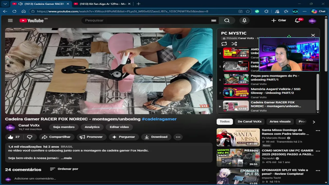Open browser settings and more menu
329x185 pixels.
(x=305, y=11)
